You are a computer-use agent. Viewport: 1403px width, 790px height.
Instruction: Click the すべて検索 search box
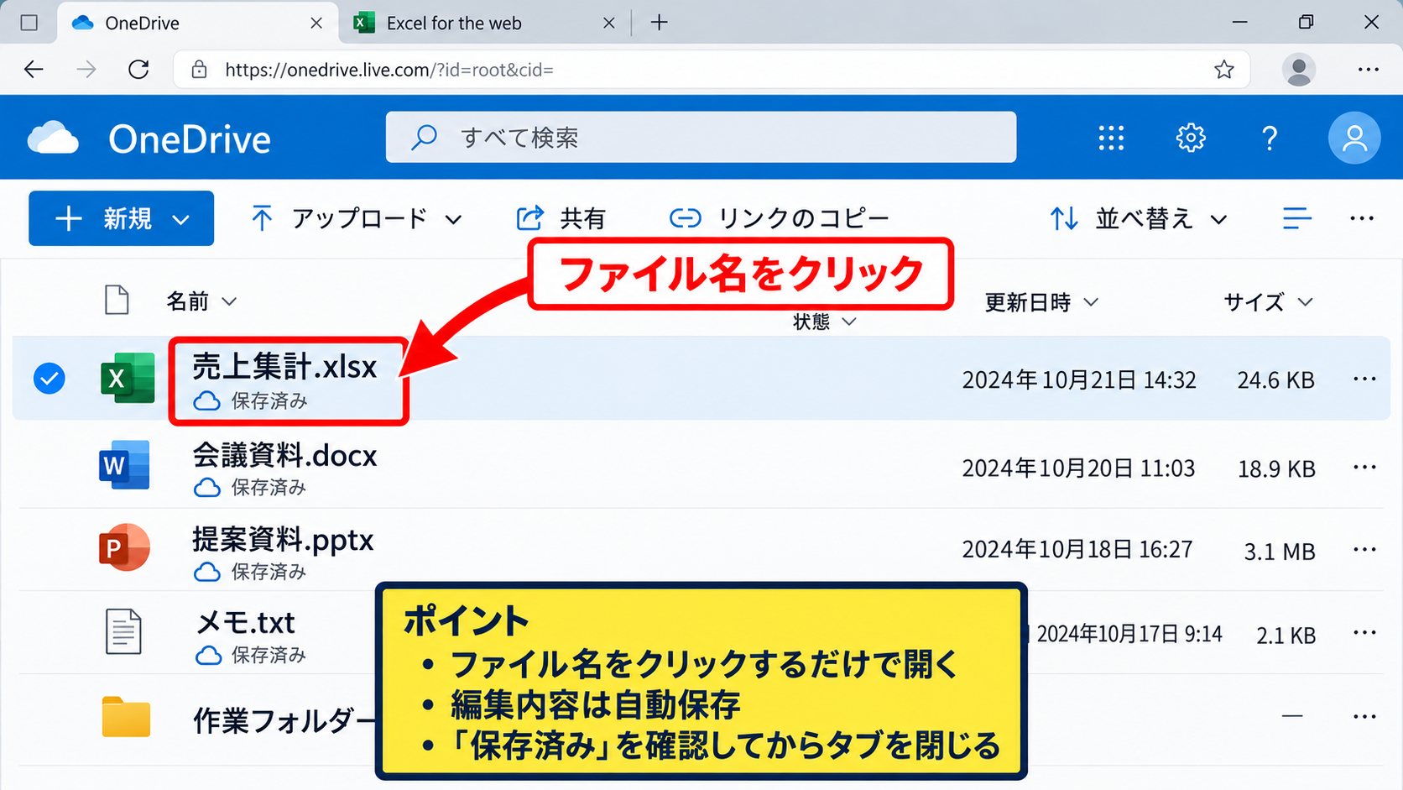701,137
